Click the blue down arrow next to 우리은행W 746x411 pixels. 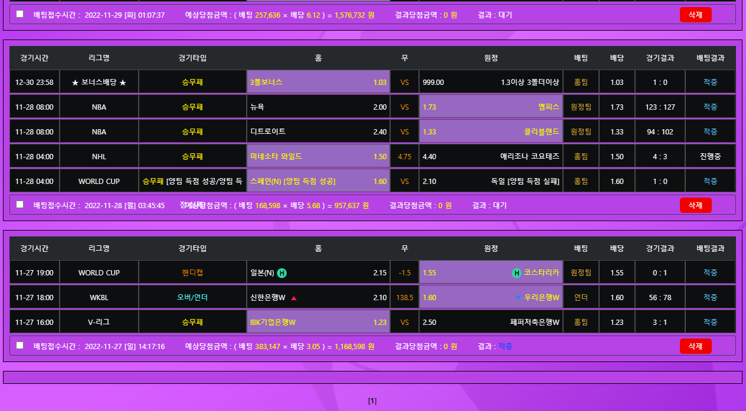coord(518,298)
